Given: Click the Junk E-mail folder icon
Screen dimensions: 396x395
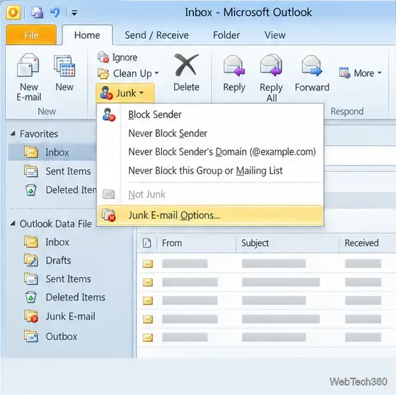Looking at the screenshot, I should point(31,316).
